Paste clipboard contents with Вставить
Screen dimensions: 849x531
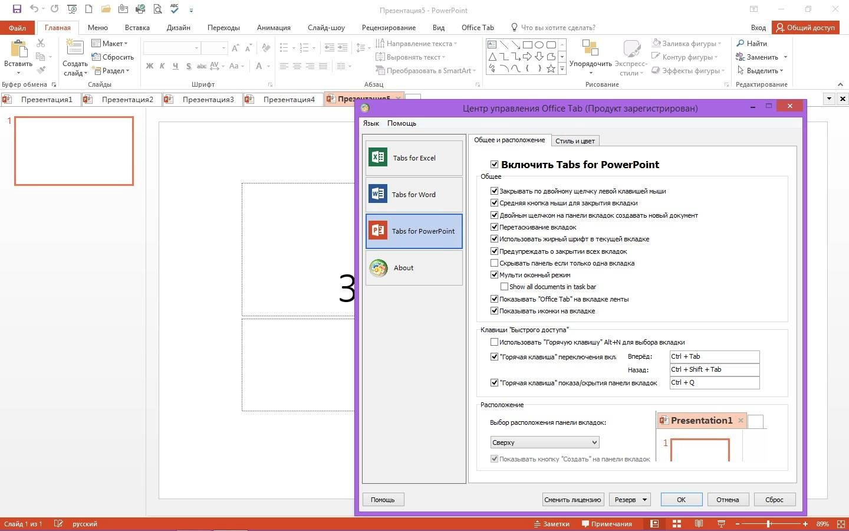pos(18,57)
